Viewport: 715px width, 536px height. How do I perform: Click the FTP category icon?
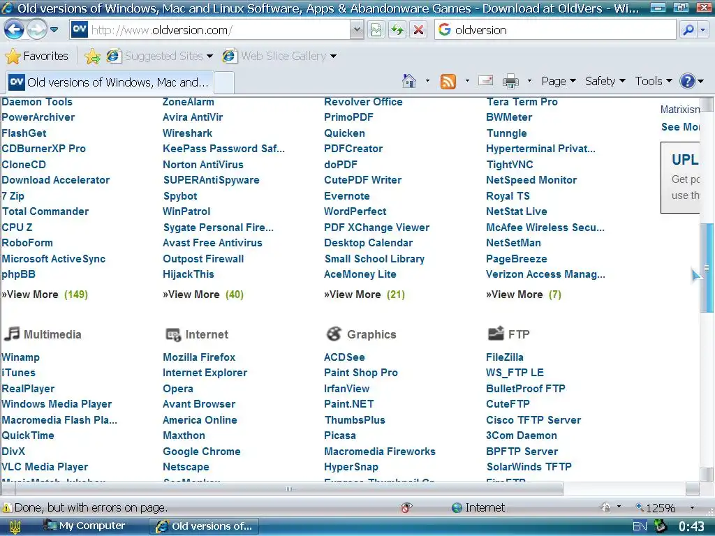point(496,334)
